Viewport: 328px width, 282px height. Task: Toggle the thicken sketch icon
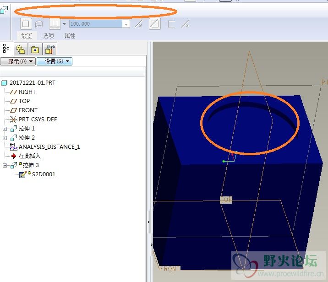(171, 24)
